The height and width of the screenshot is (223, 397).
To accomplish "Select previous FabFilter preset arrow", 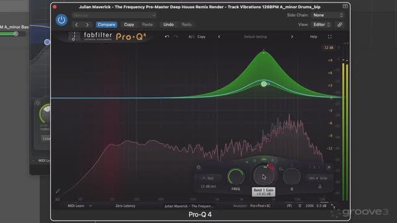I will pos(219,37).
